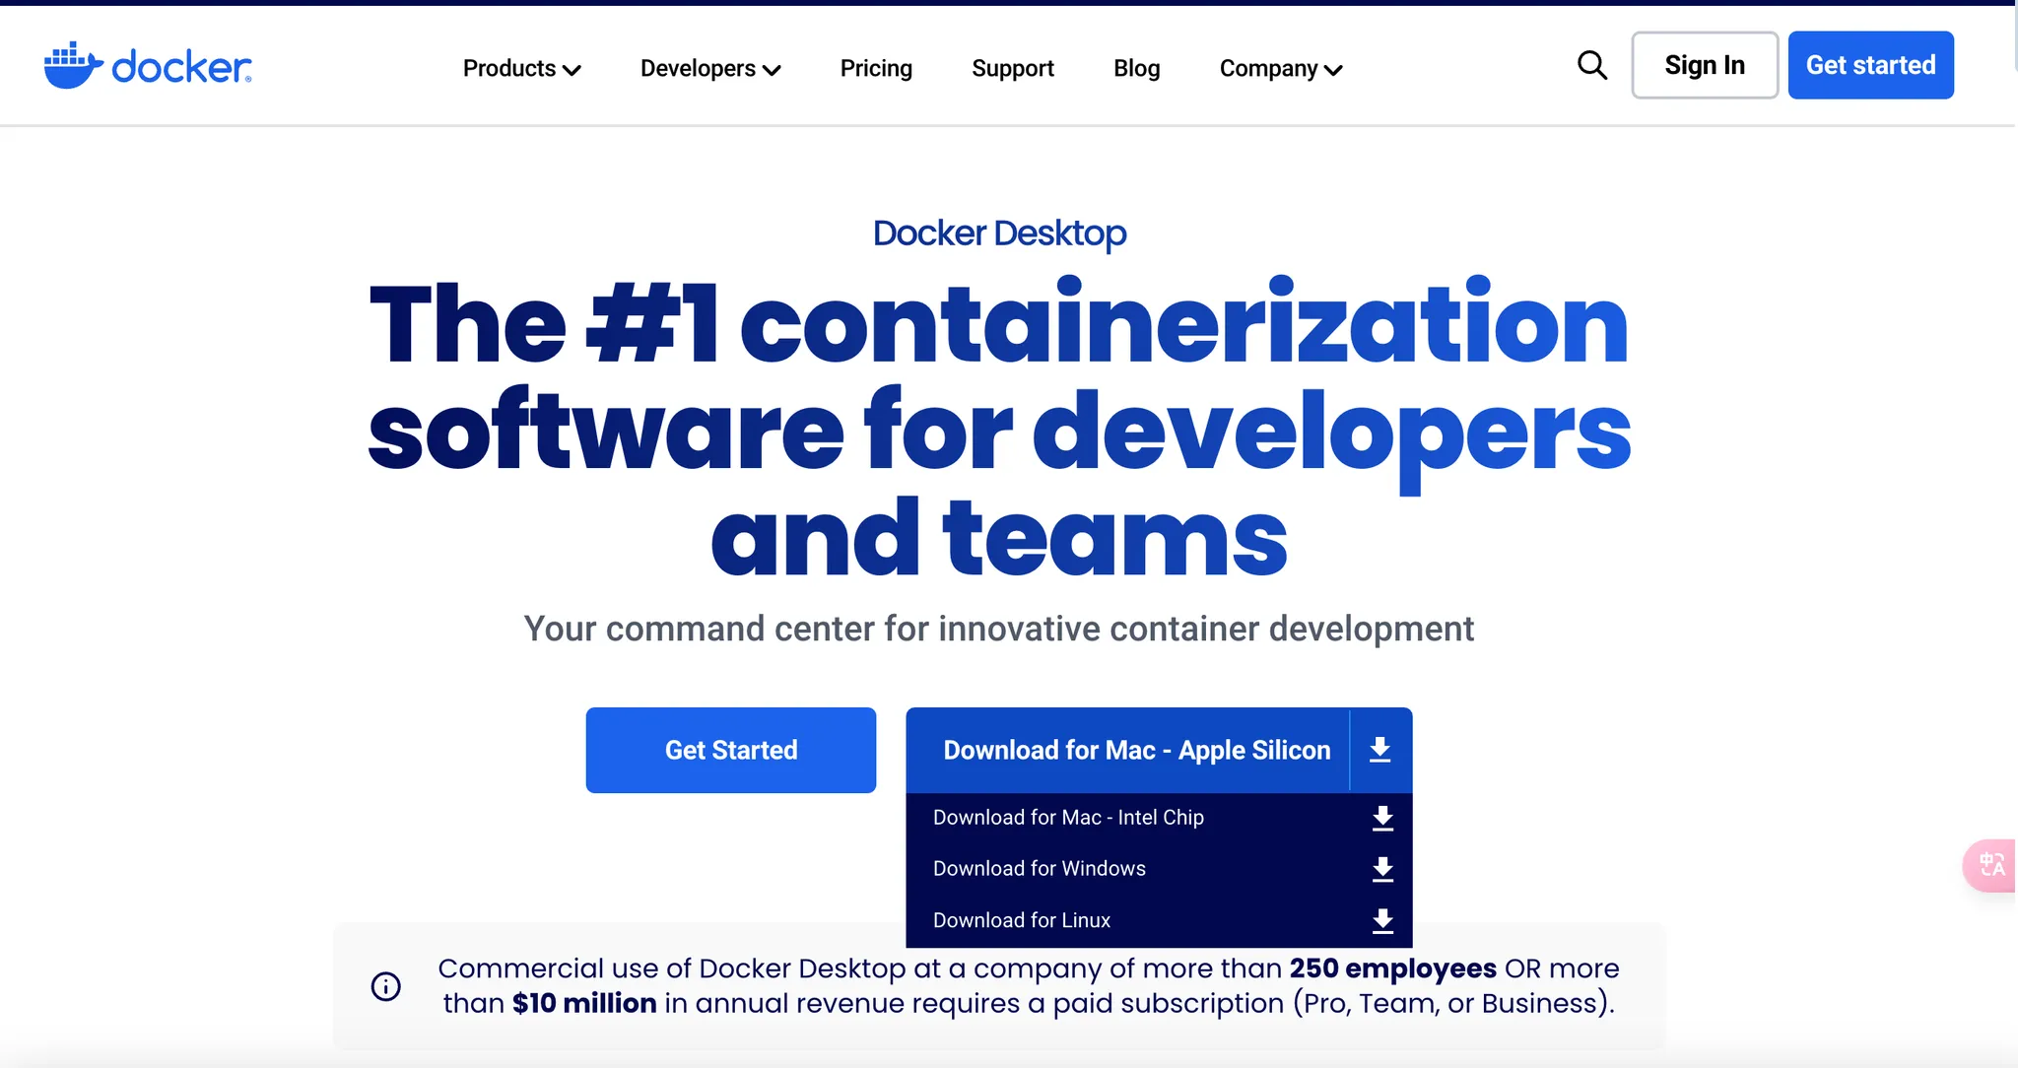Select Download for Windows option

(x=1039, y=869)
